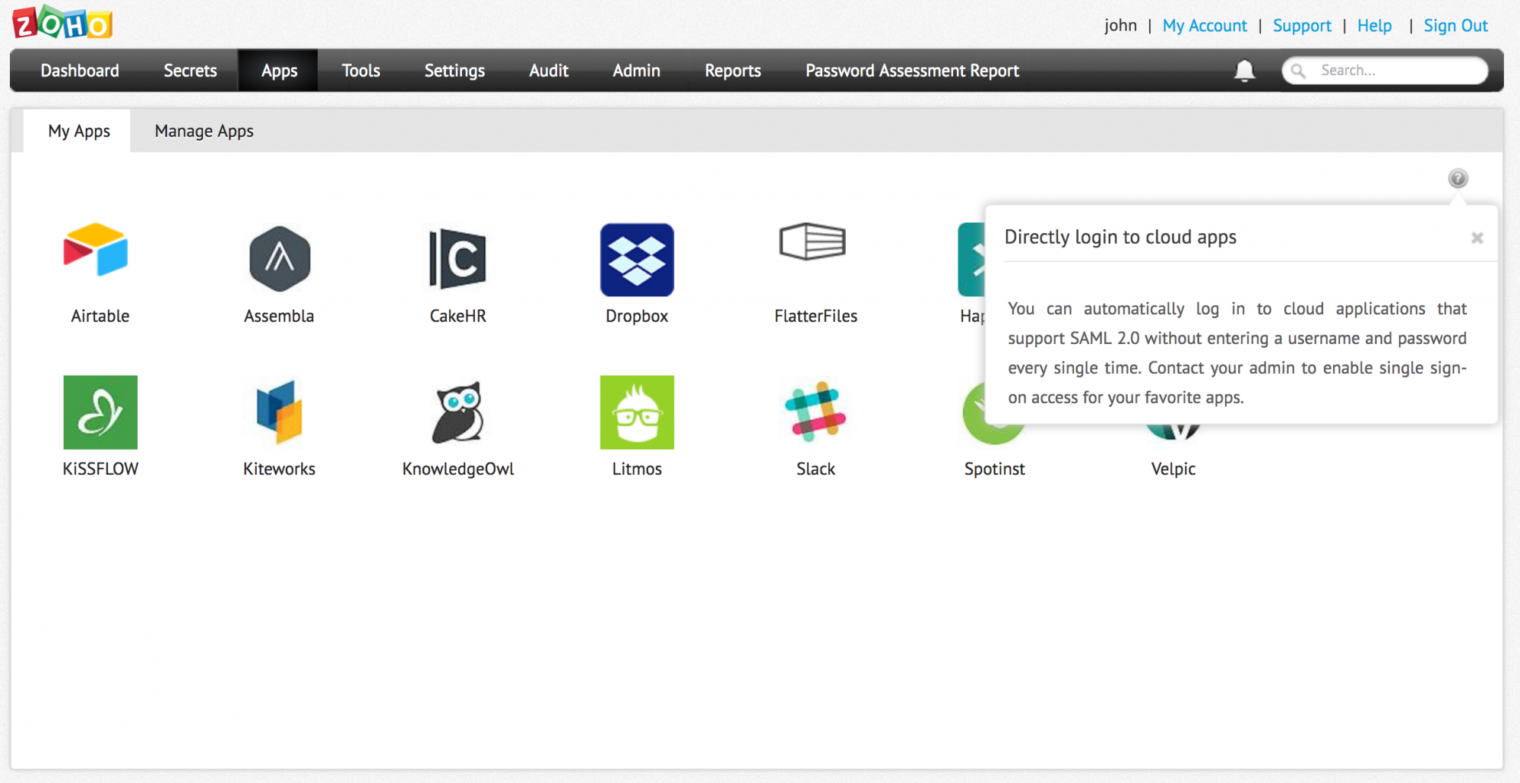Launch the FlatterFiles app
The height and width of the screenshot is (783, 1520).
(x=814, y=243)
